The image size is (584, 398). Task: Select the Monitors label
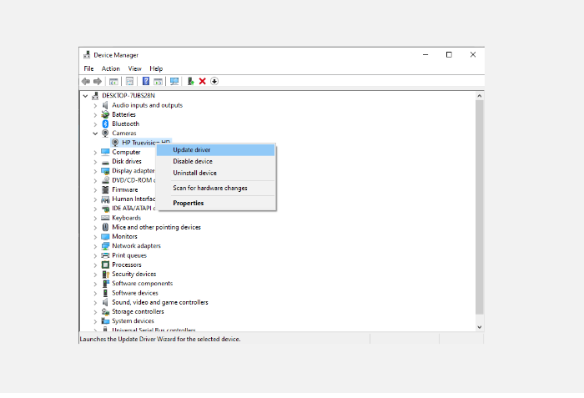125,236
